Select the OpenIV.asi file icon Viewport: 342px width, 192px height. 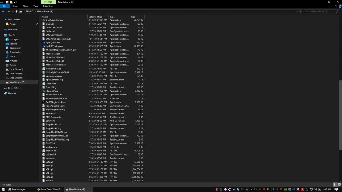pos(44,84)
